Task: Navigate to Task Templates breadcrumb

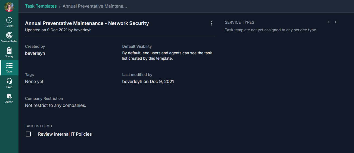Action: click(x=41, y=6)
